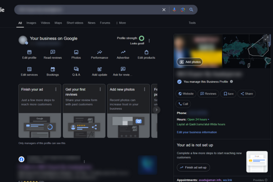
Task: Switch to Short videos tab
Action: pyautogui.click(x=75, y=23)
